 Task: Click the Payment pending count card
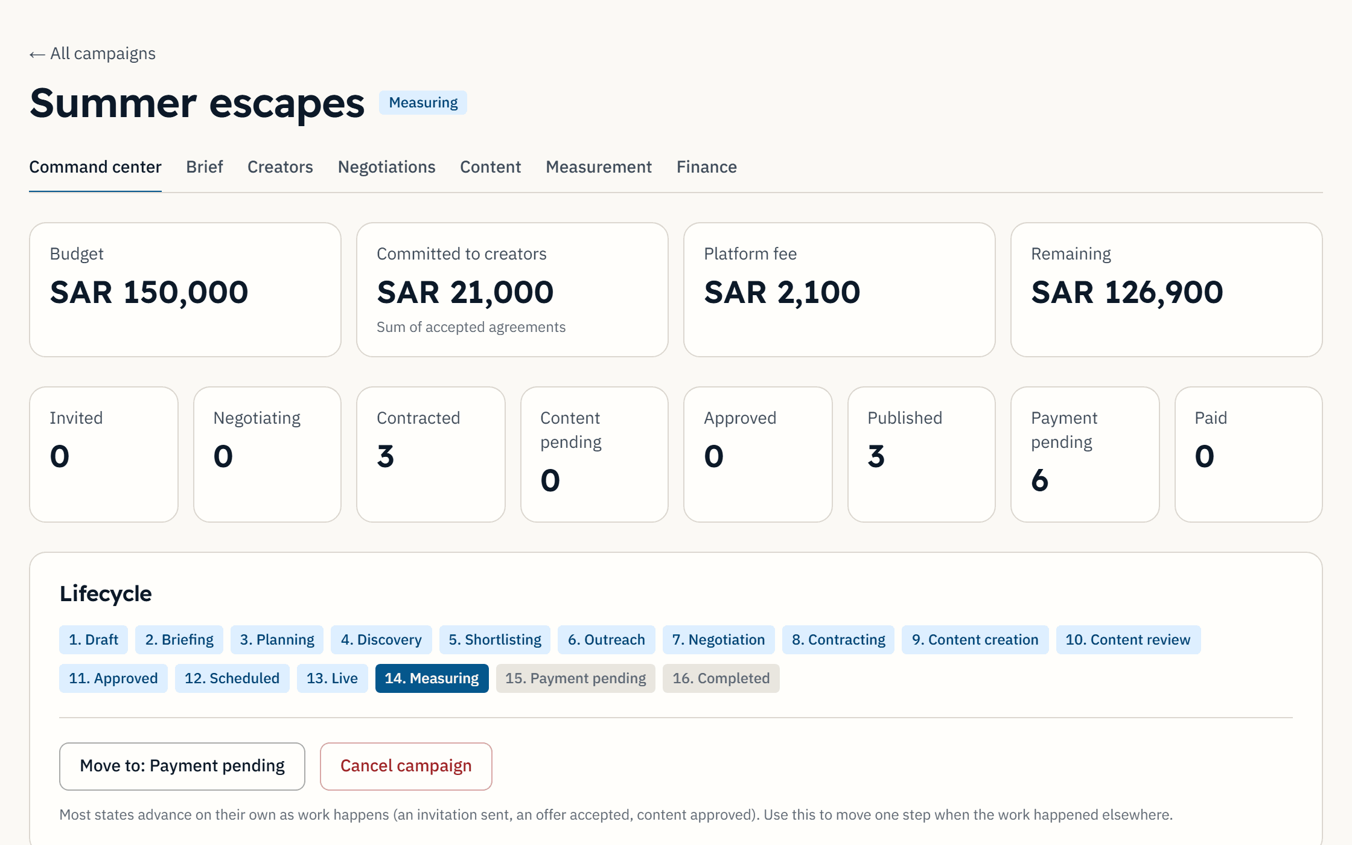point(1085,454)
